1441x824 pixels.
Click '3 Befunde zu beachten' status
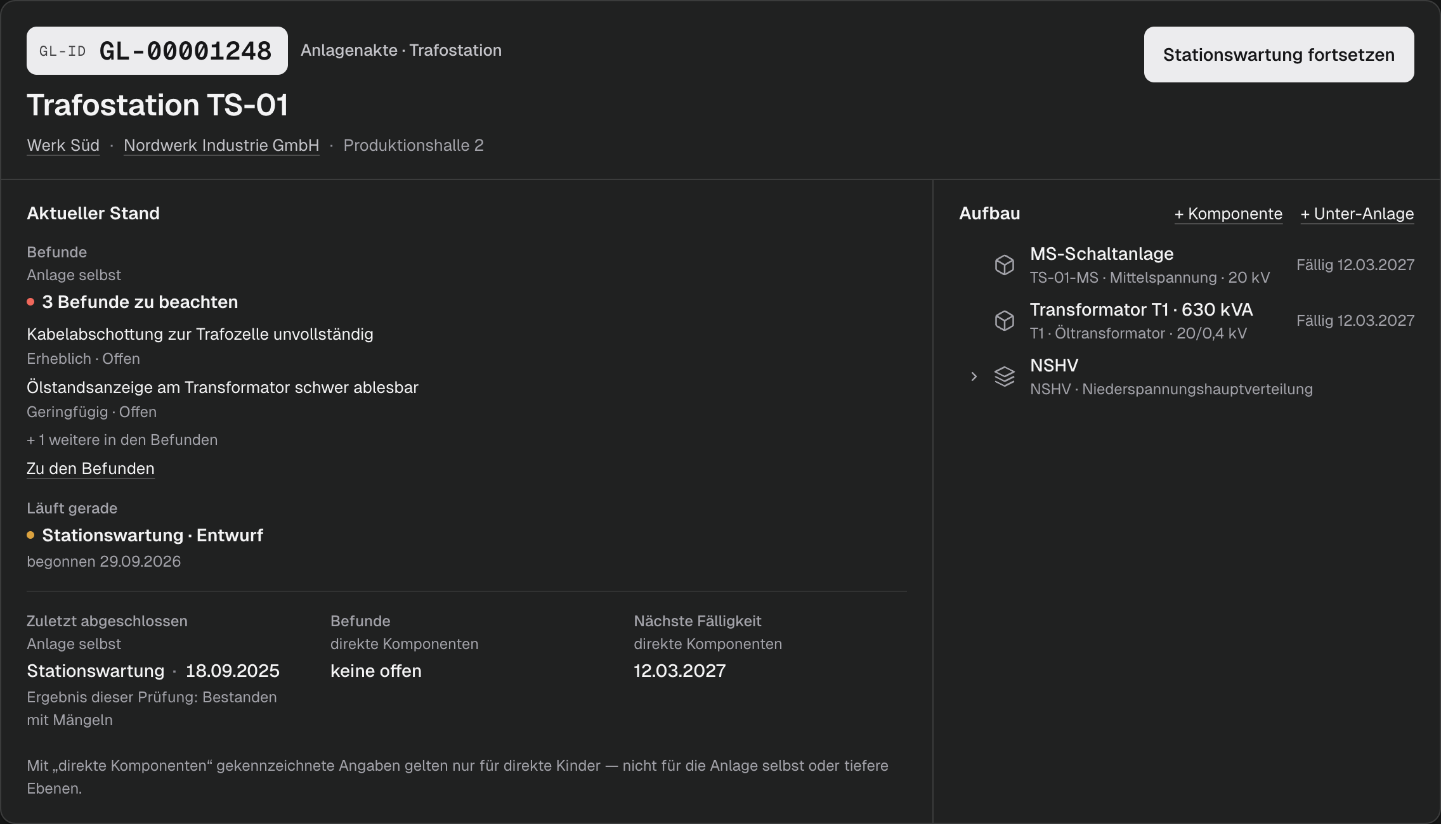[140, 302]
